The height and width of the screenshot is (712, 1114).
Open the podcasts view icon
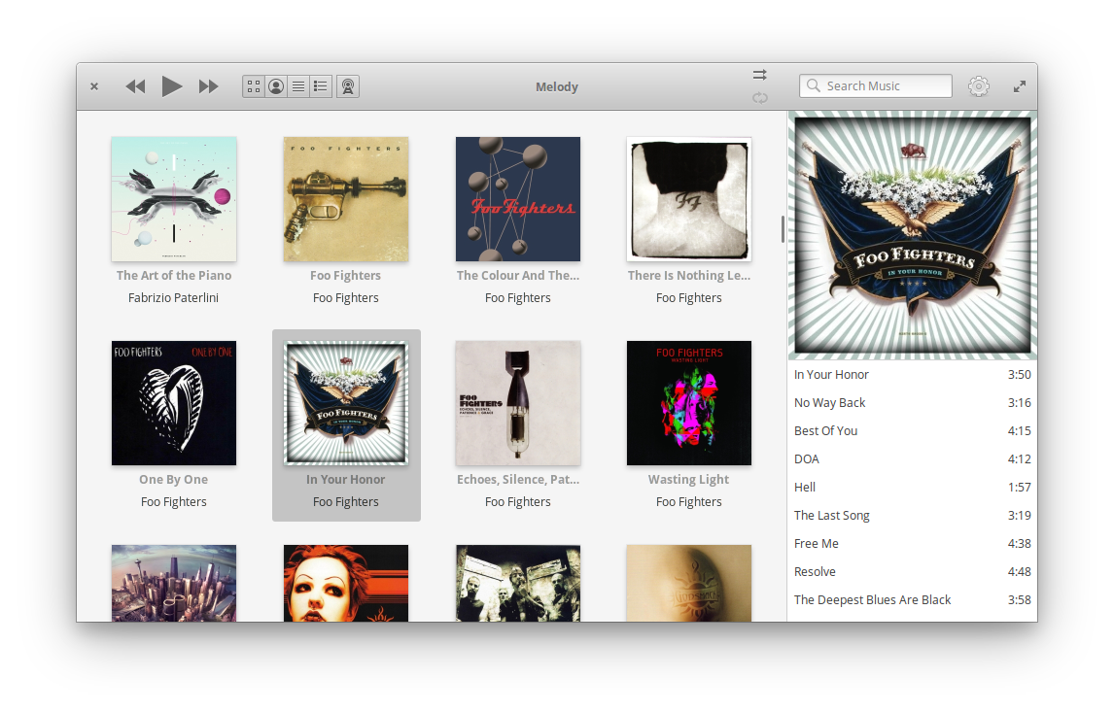coord(348,86)
